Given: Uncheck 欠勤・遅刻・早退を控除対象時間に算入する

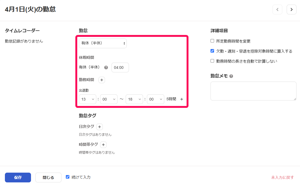Looking at the screenshot, I should tap(212, 51).
